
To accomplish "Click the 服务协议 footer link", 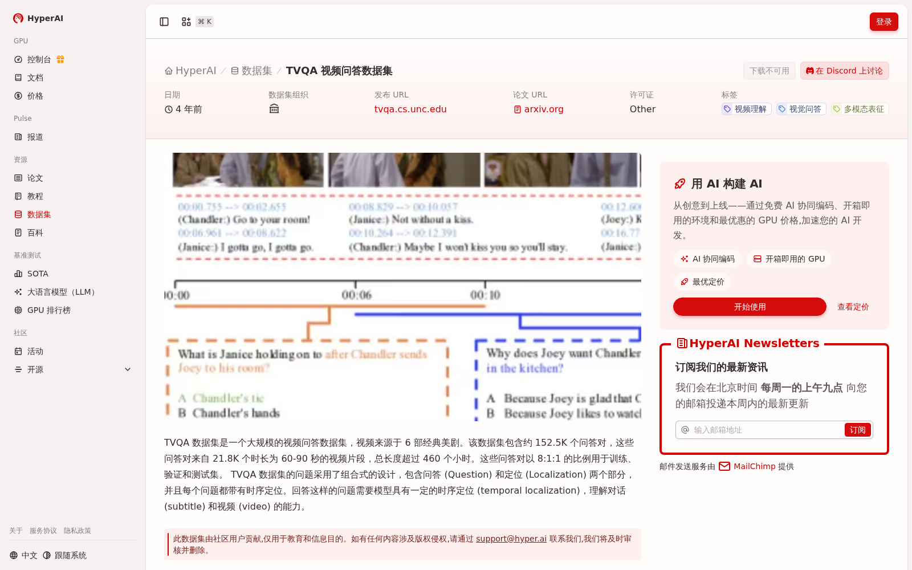I will [43, 531].
